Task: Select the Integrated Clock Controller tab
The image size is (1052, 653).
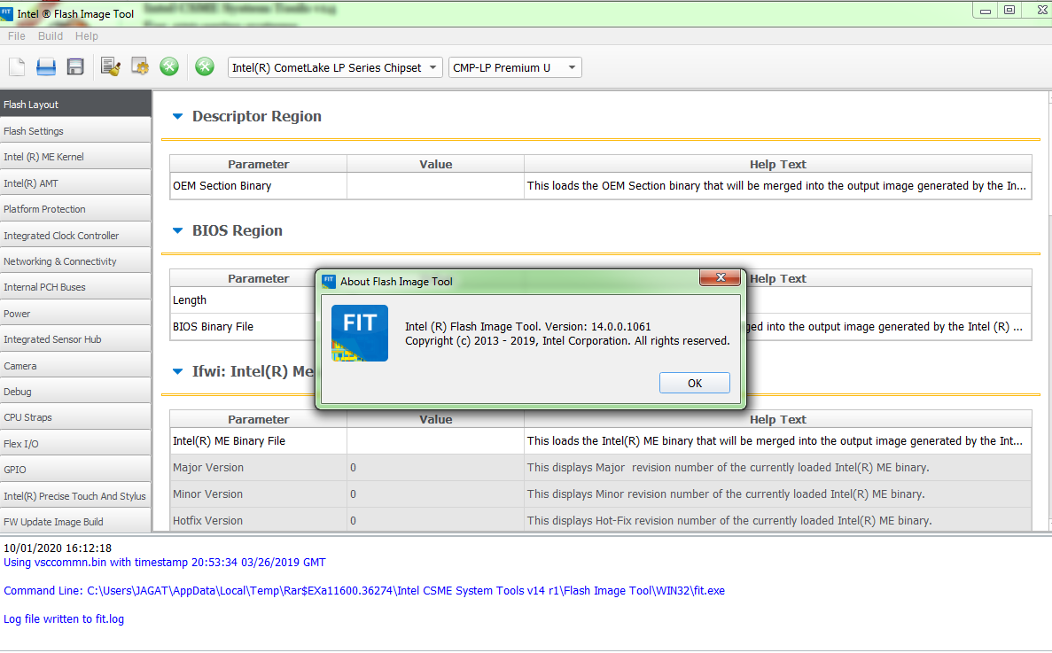Action: pyautogui.click(x=75, y=236)
